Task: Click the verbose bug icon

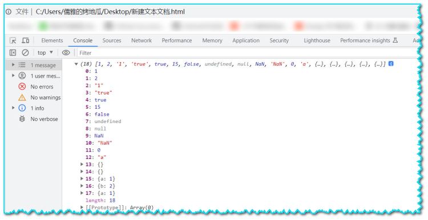Action: click(x=22, y=119)
